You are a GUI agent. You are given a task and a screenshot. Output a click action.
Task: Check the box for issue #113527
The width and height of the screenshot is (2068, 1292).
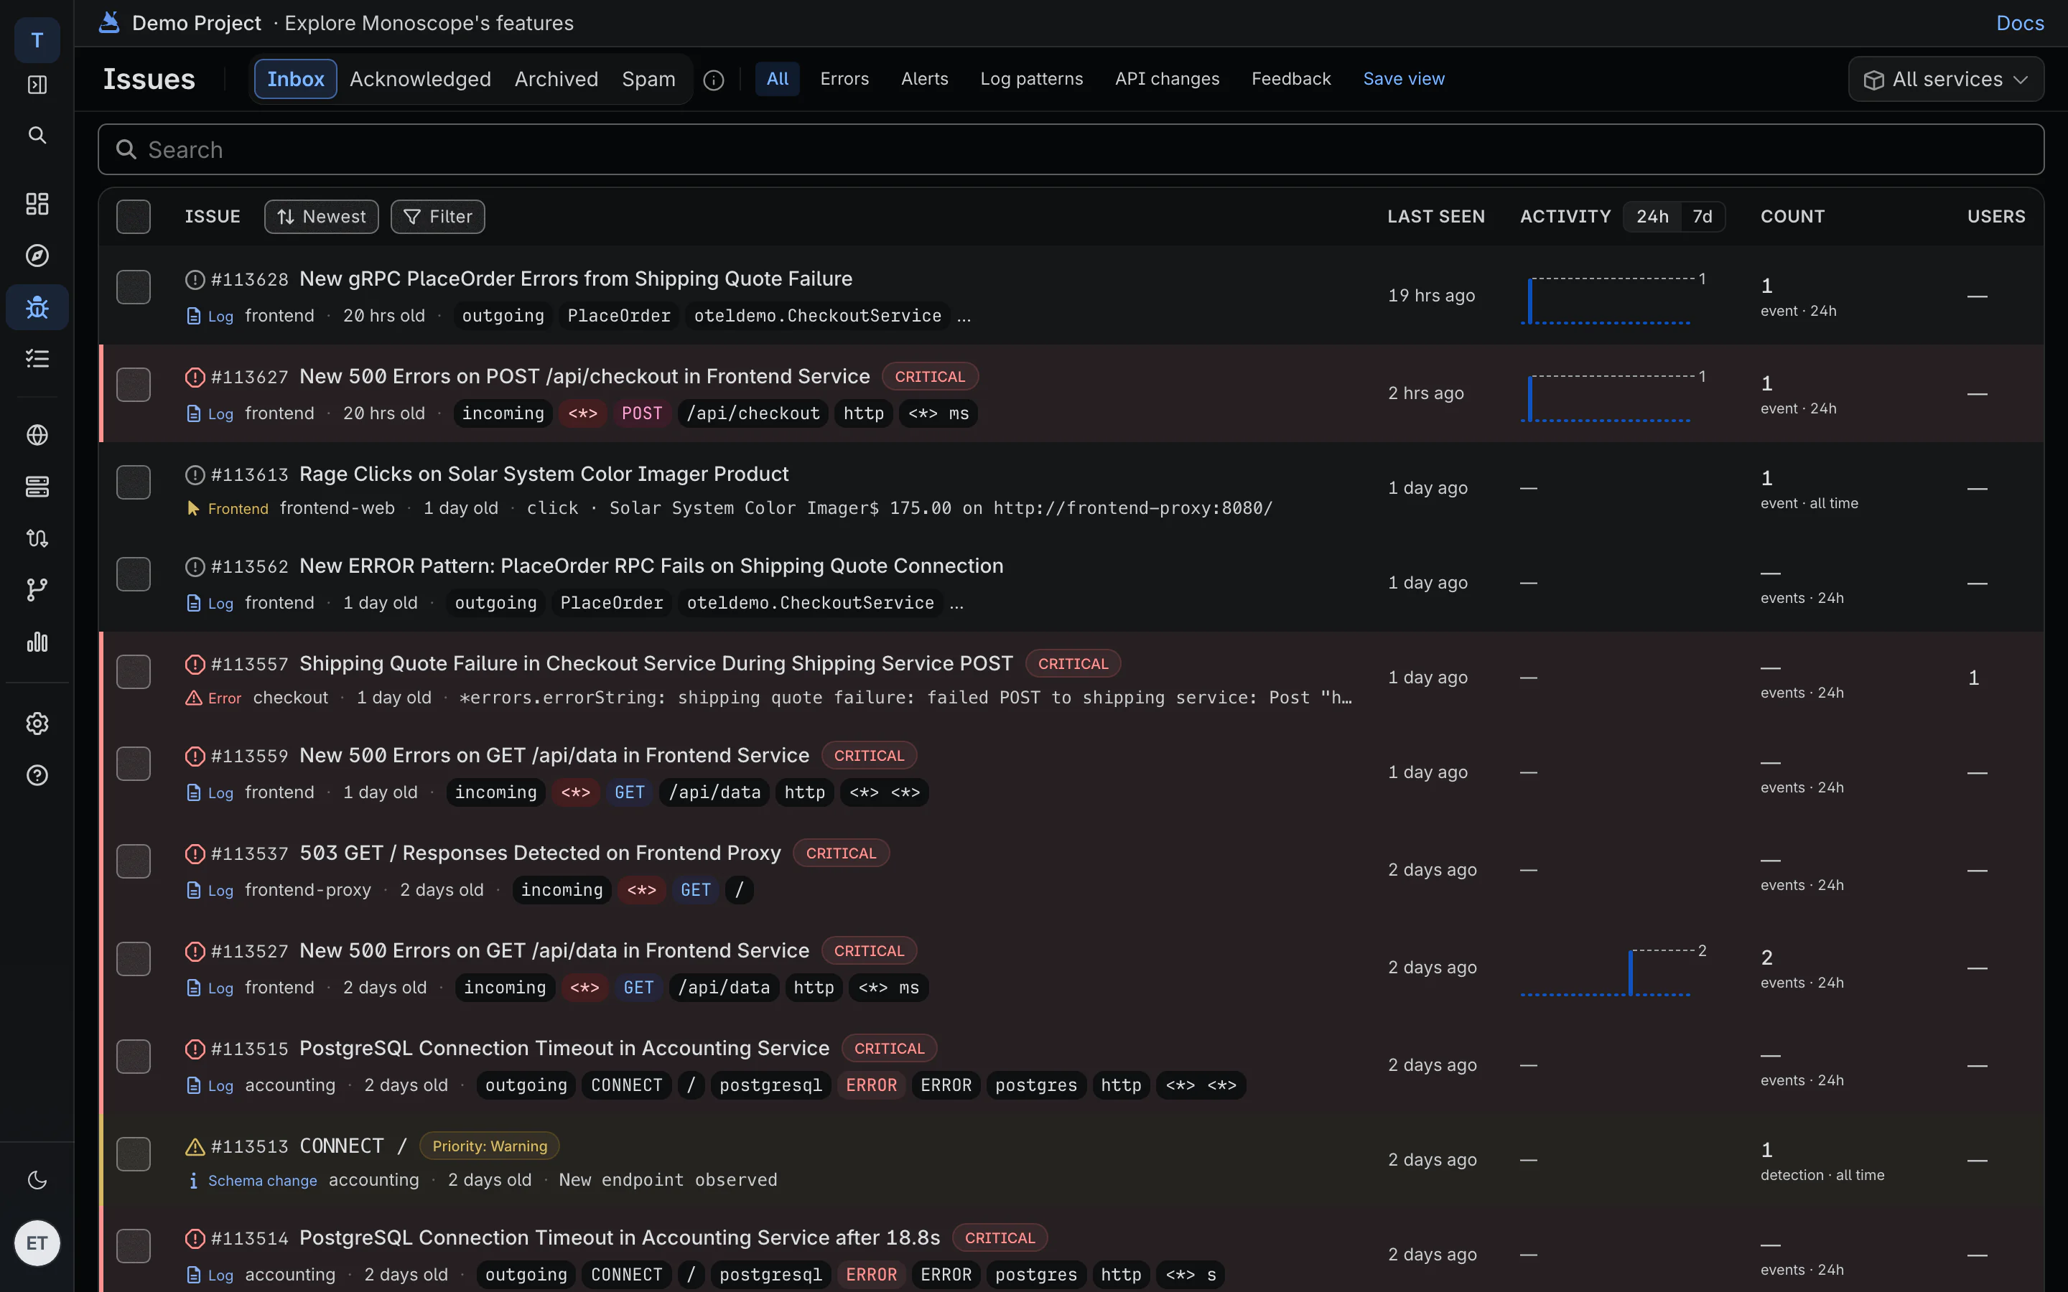click(134, 959)
